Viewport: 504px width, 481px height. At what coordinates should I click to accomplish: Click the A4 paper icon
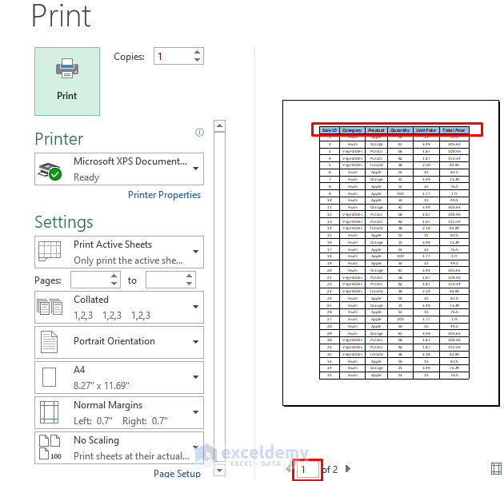coord(49,377)
